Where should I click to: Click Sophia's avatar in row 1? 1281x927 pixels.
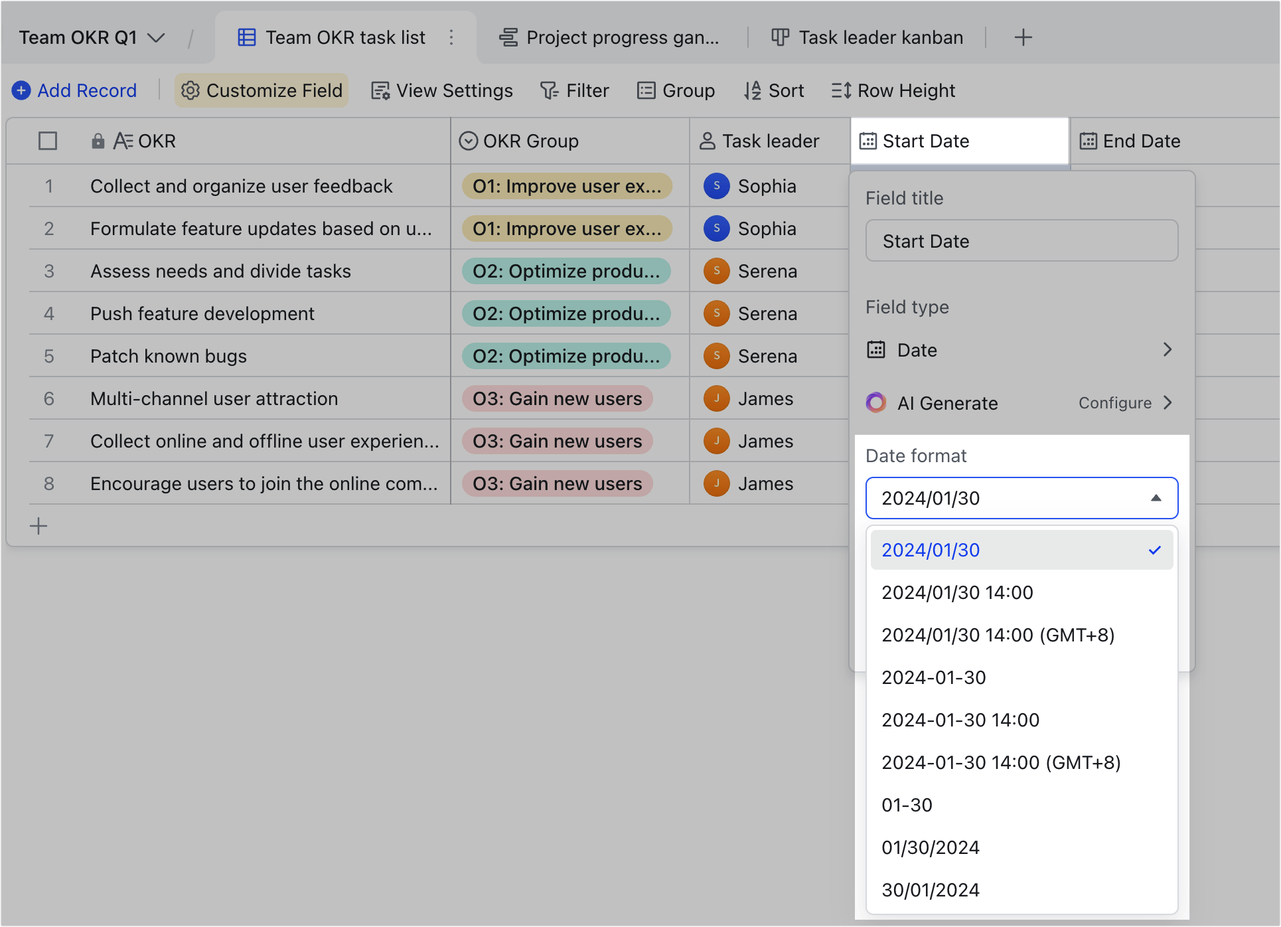pyautogui.click(x=717, y=186)
